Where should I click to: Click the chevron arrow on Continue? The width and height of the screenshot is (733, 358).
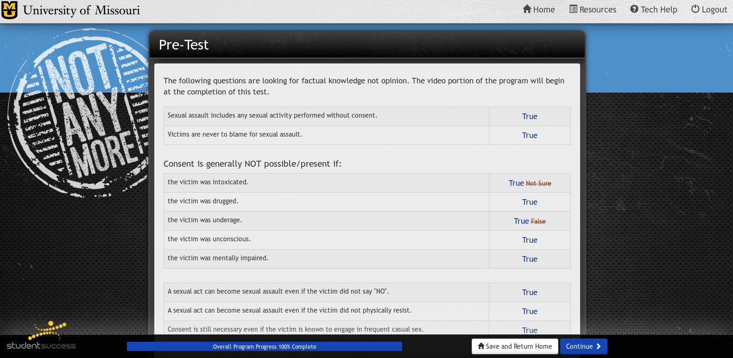click(x=599, y=346)
